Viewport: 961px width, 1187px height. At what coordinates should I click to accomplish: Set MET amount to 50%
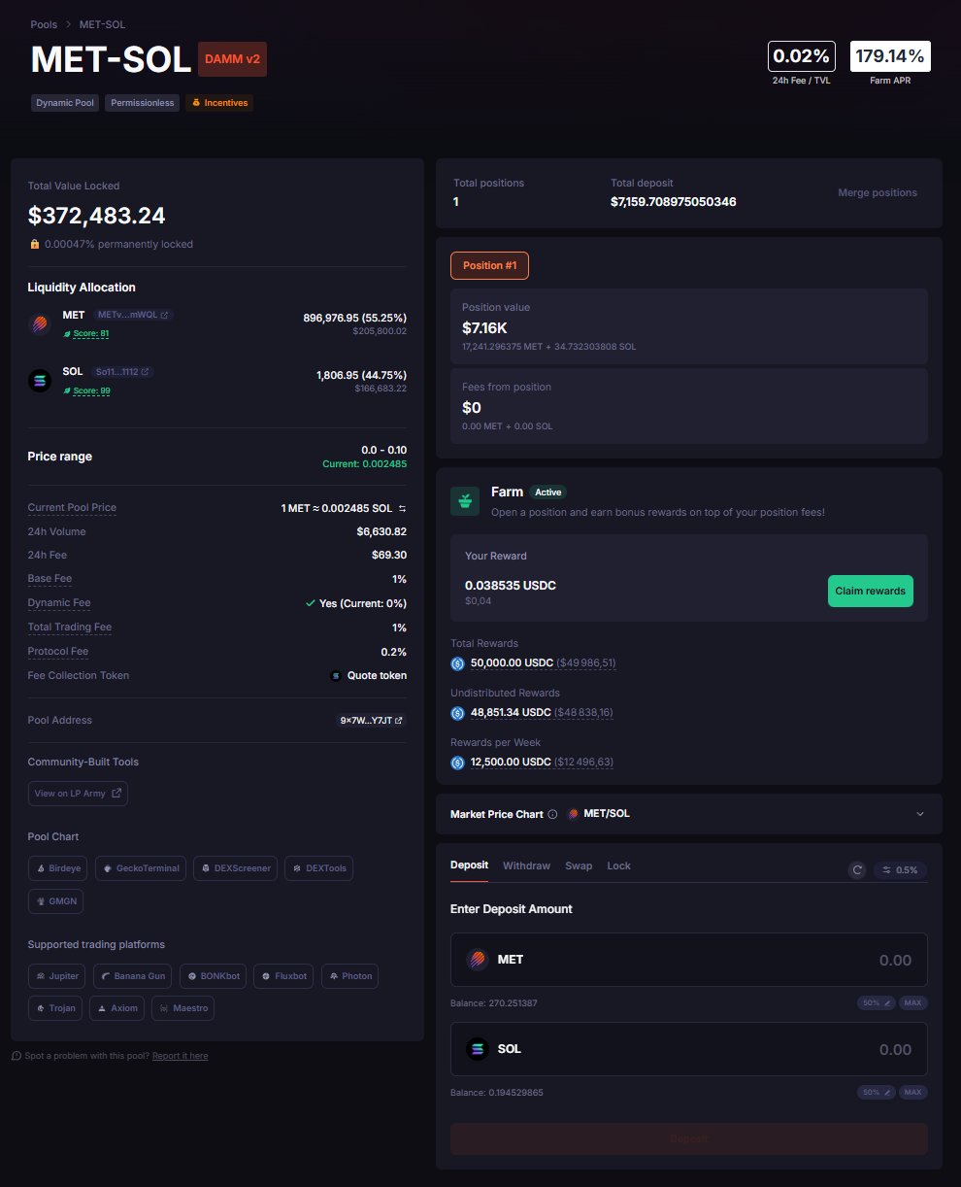click(x=876, y=1002)
